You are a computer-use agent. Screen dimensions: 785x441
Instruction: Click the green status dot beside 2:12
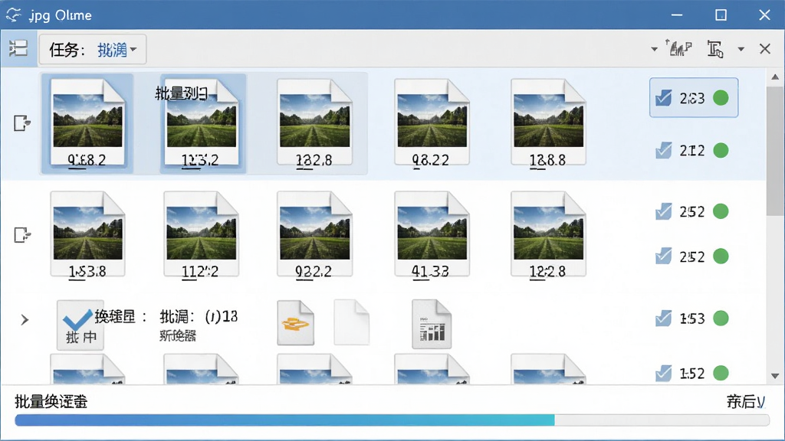pos(721,151)
